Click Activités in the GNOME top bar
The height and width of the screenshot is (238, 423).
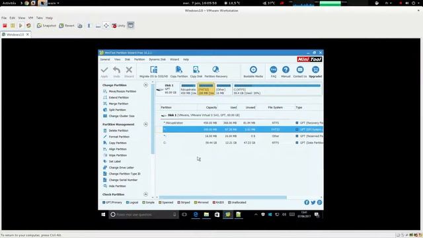(9, 3)
